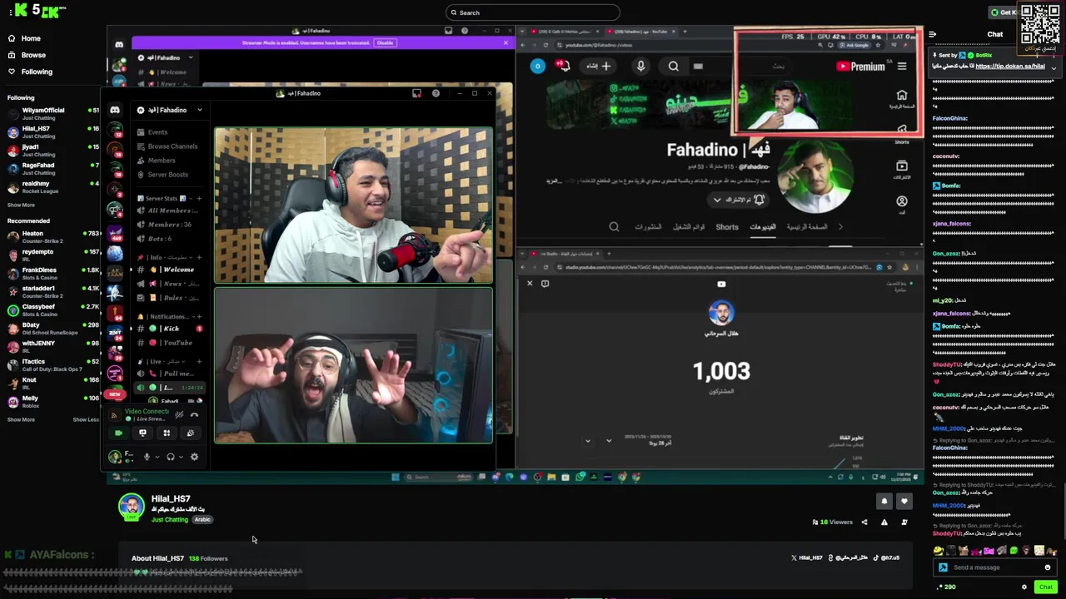The width and height of the screenshot is (1066, 599).
Task: Toggle the notification bell for Hilal_HS7
Action: pyautogui.click(x=884, y=501)
